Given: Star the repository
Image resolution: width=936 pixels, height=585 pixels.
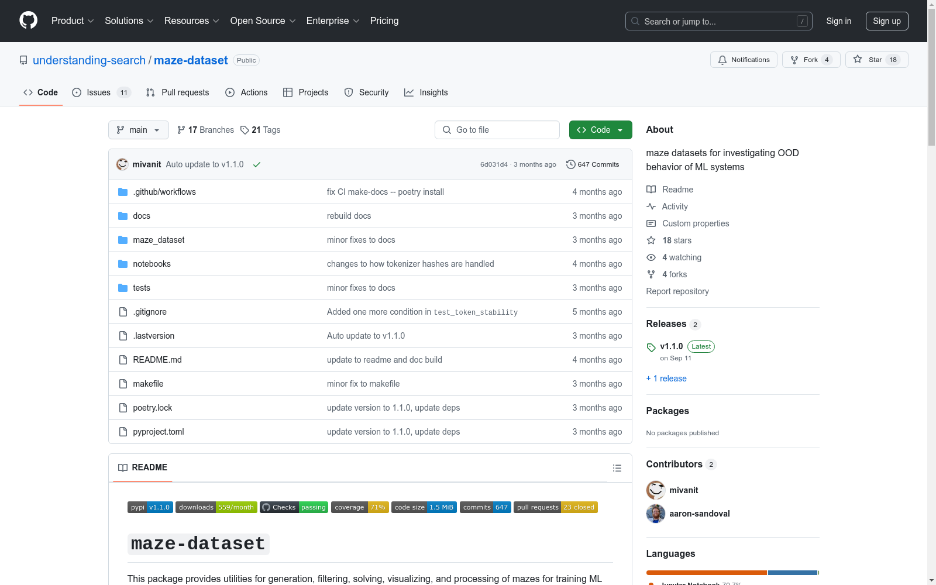Looking at the screenshot, I should (876, 60).
